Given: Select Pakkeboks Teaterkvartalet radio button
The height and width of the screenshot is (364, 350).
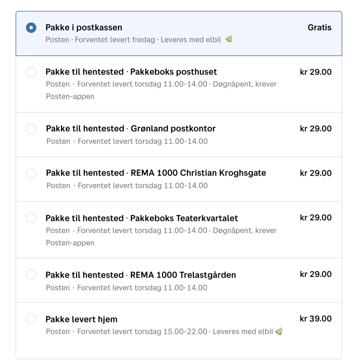Looking at the screenshot, I should pyautogui.click(x=31, y=218).
